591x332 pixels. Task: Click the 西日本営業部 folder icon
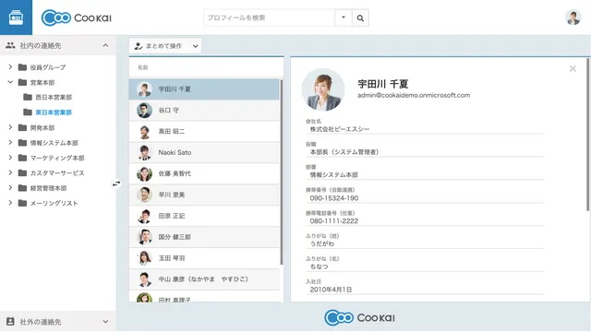coord(28,97)
